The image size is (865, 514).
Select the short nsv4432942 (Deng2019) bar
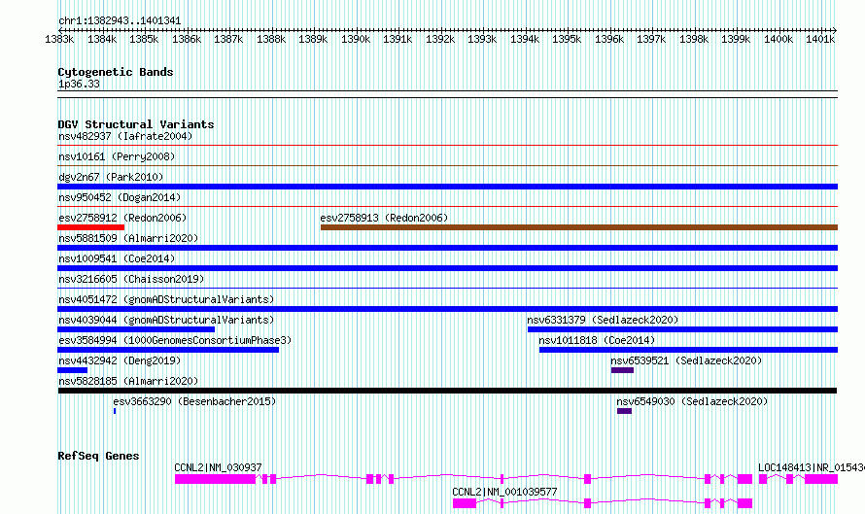coord(72,370)
